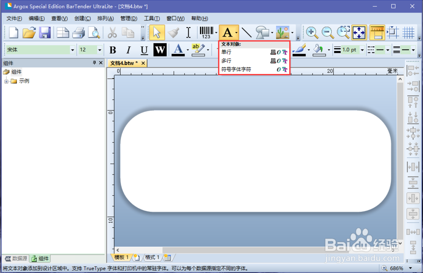The height and width of the screenshot is (273, 423).
Task: Choose 多行 text object option
Action: tap(254, 60)
